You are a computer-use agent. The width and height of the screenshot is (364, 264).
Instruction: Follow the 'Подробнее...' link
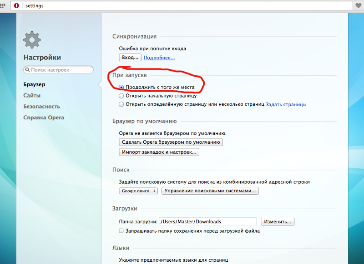click(159, 58)
